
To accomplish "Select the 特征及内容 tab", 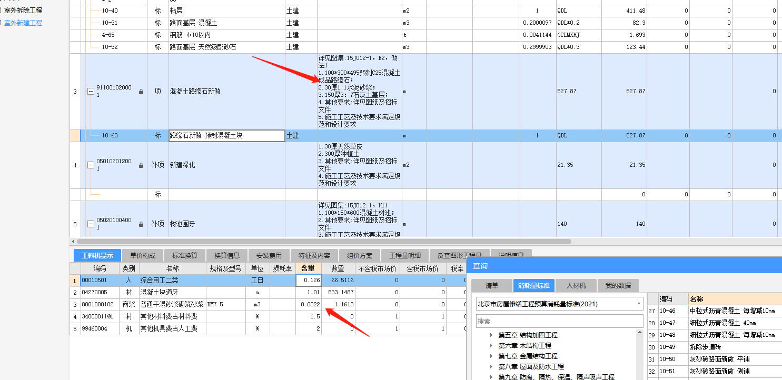I will coord(314,256).
